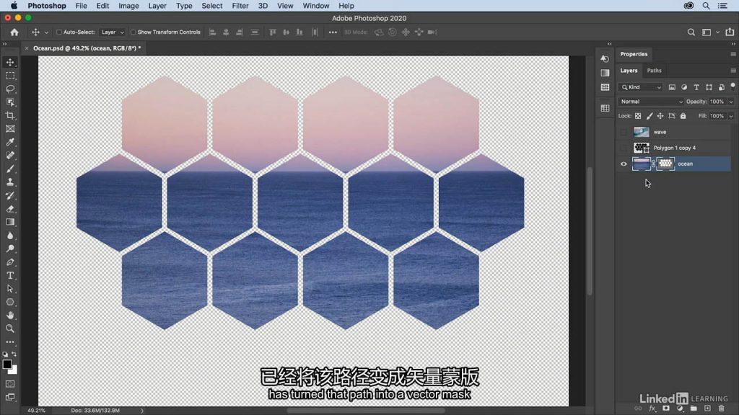The width and height of the screenshot is (739, 415).
Task: Select the Frame tool
Action: pyautogui.click(x=10, y=128)
